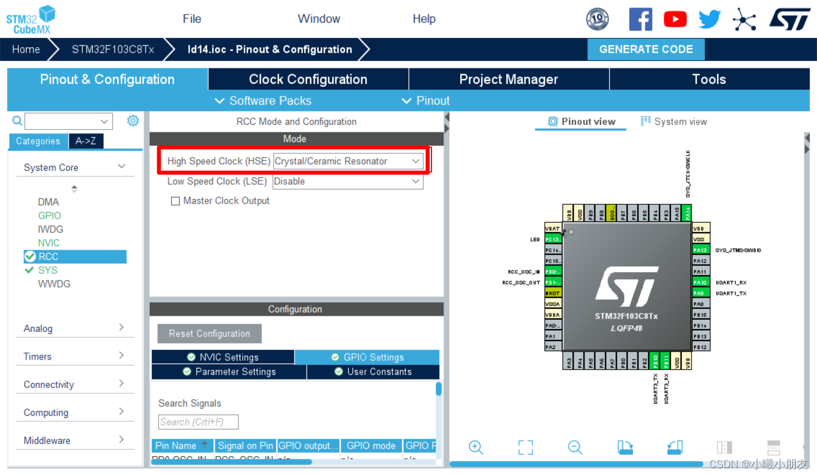
Task: Switch to the Clock Configuration tab
Action: coord(308,79)
